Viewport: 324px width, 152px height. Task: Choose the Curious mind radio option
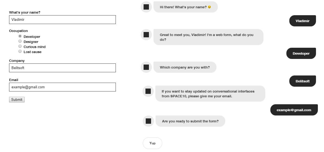20,46
